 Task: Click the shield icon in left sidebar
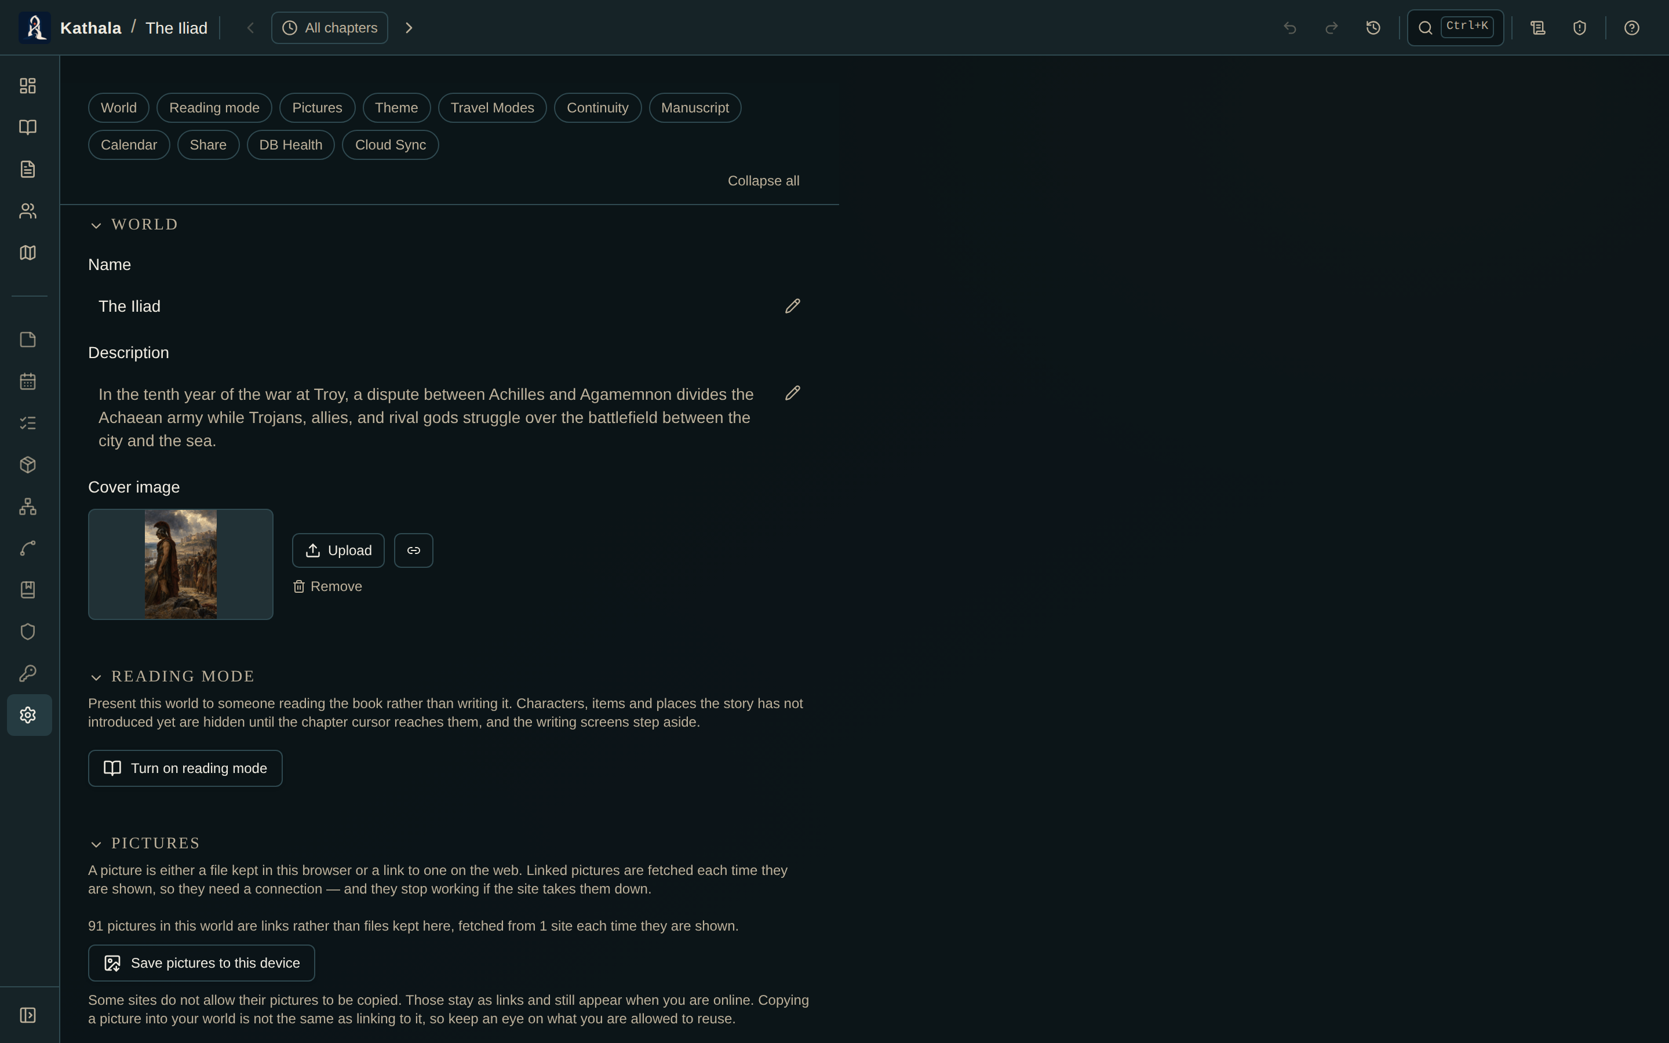pos(28,632)
